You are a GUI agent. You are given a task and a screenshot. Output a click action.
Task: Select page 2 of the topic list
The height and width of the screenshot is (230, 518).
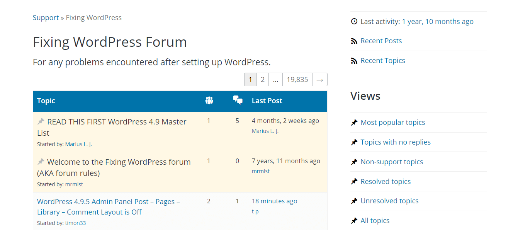[263, 79]
